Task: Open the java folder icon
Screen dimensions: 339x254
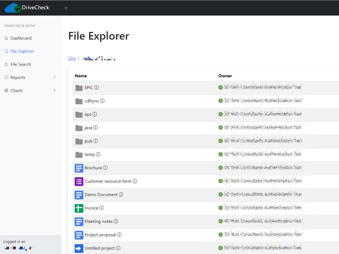Action: click(79, 128)
